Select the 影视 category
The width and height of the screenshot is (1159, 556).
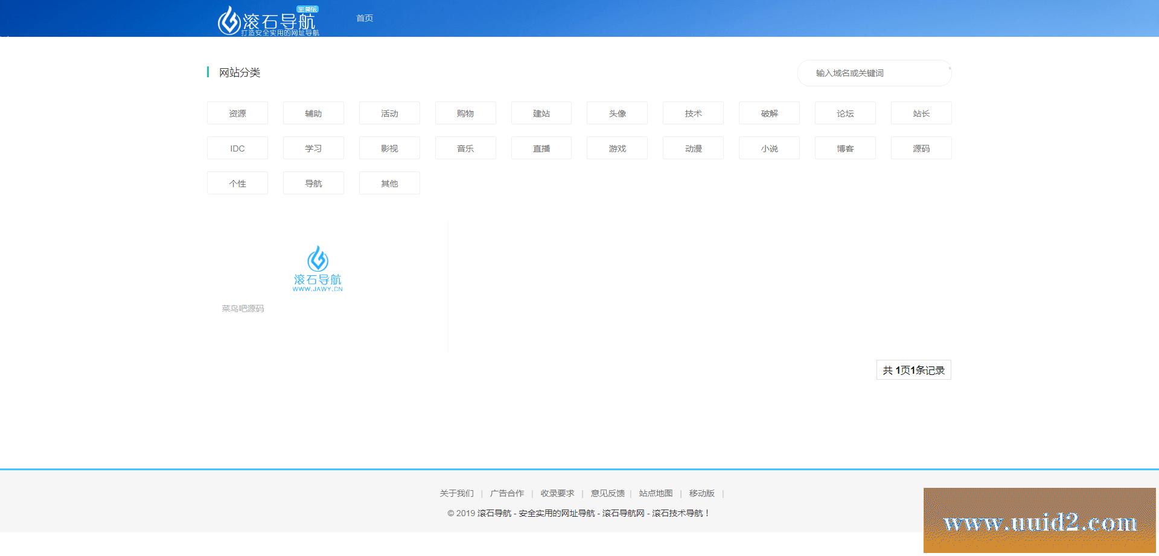coord(389,148)
